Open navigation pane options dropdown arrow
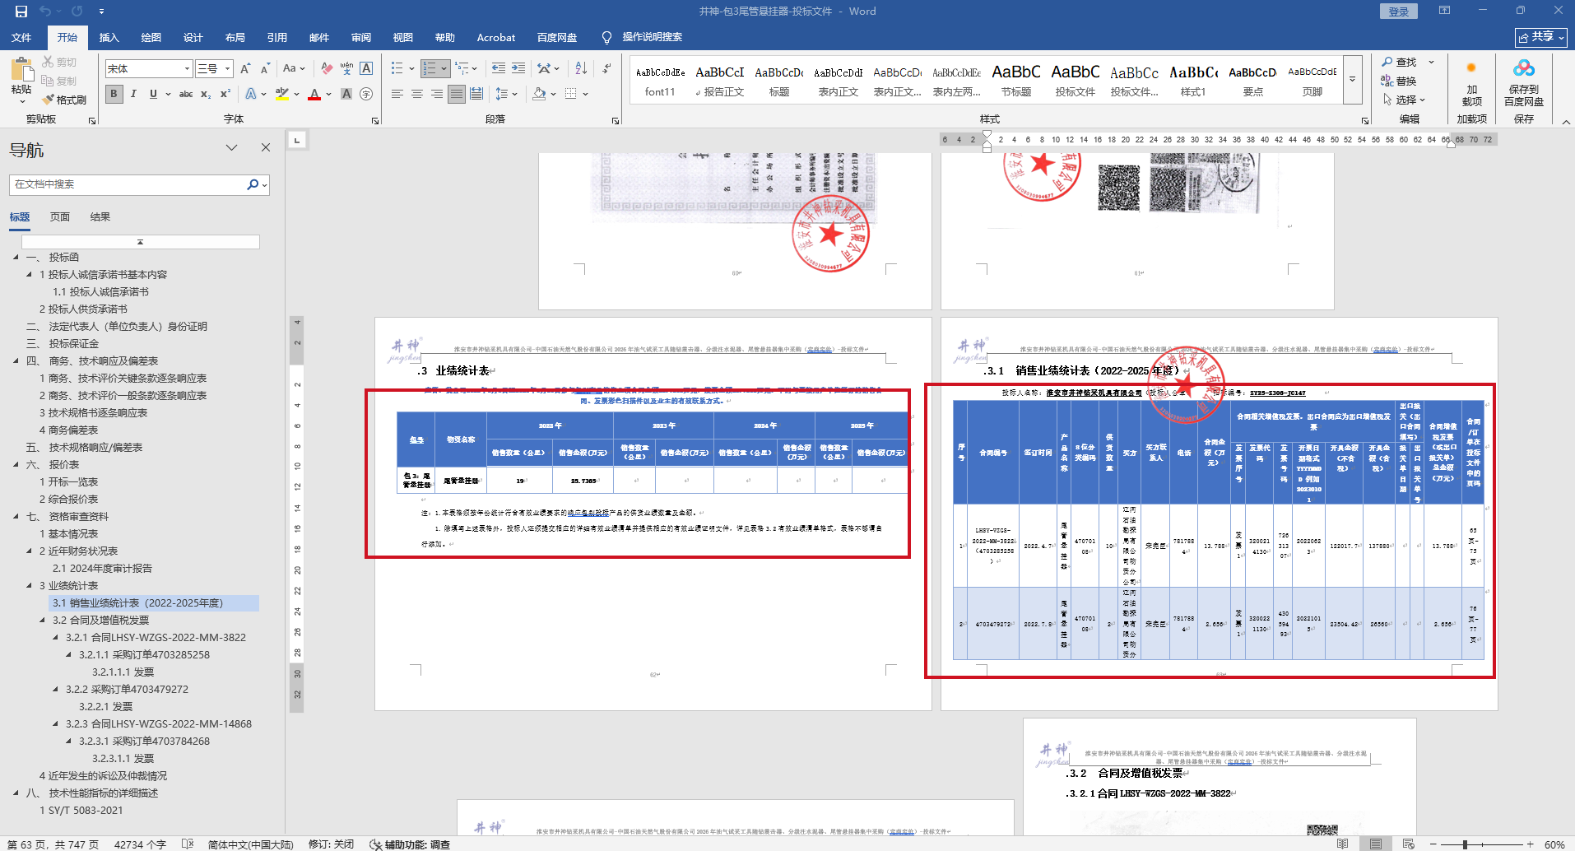Image resolution: width=1575 pixels, height=851 pixels. pyautogui.click(x=231, y=148)
